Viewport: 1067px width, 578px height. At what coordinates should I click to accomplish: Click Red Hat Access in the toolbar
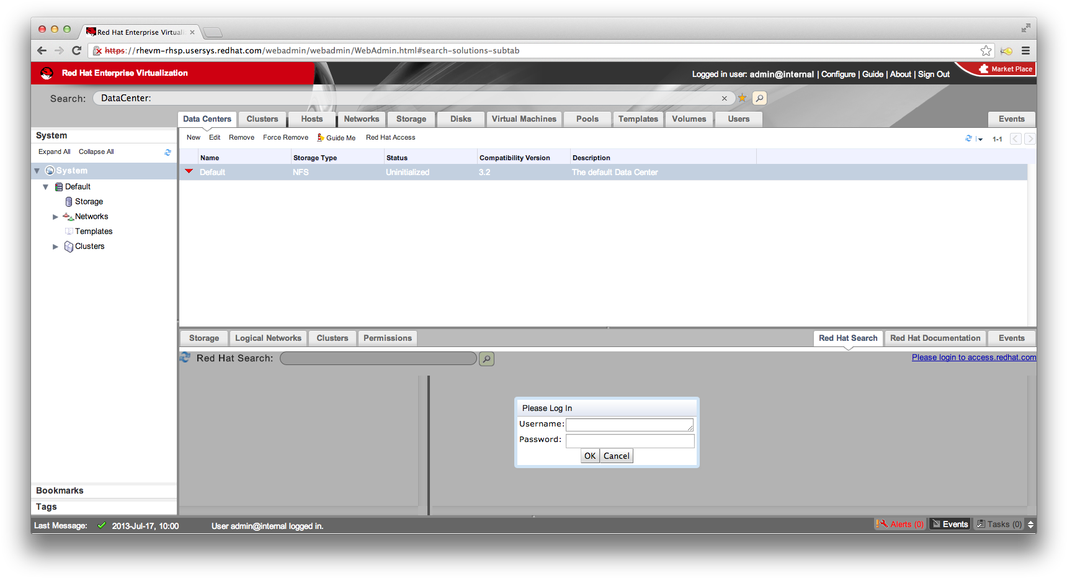tap(391, 138)
